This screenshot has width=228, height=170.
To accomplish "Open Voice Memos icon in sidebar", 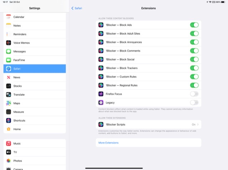I will [9, 43].
